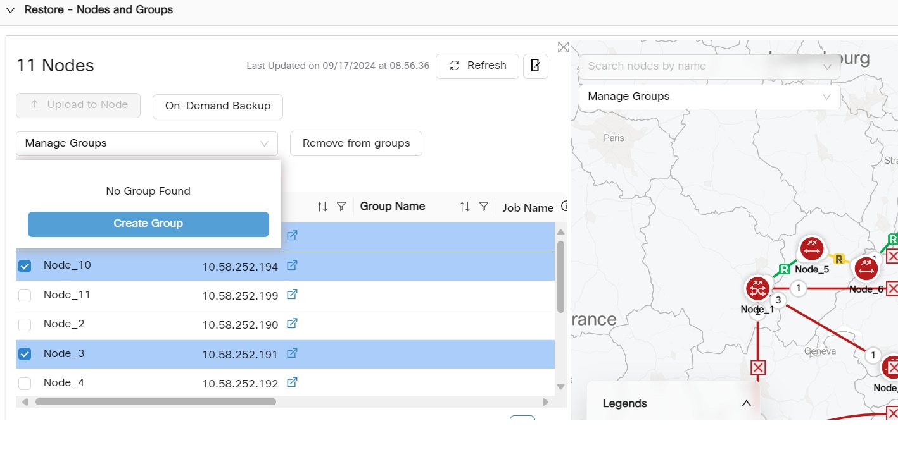Open the Group Name filter
Viewport: 898px width, 457px height.
click(484, 207)
